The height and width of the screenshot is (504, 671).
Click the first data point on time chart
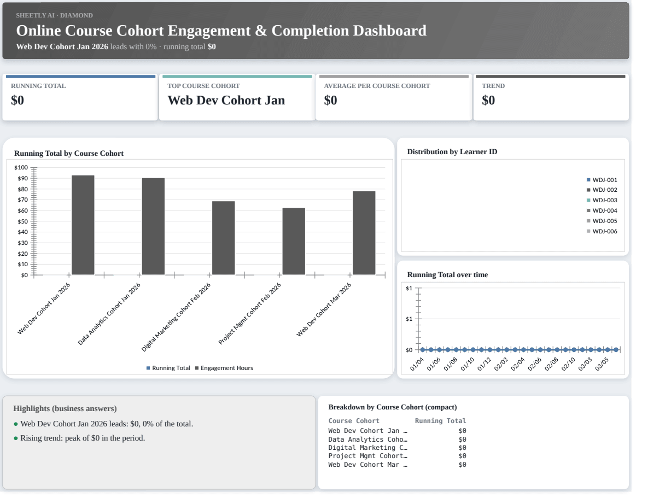pos(422,349)
